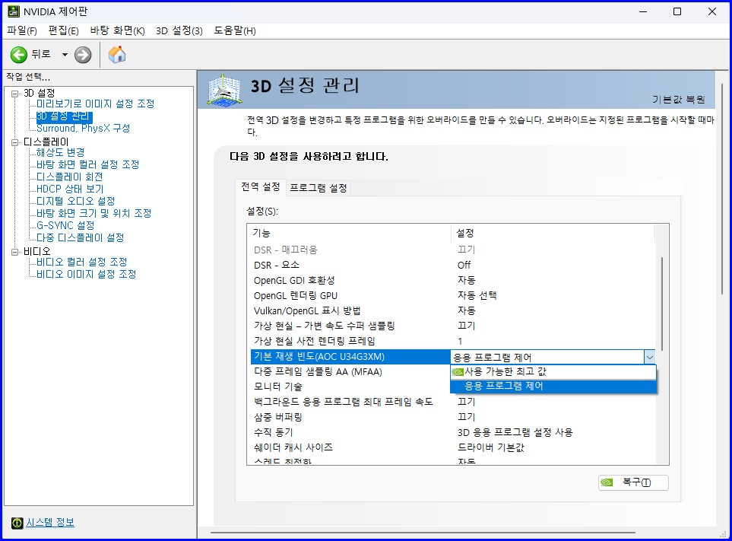Click NVIDIA logo icon on 복구 button
Screen dimensions: 732x541
tap(607, 482)
